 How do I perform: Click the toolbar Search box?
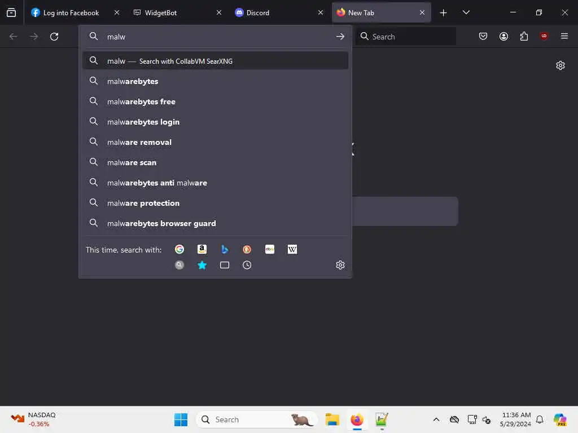(405, 37)
